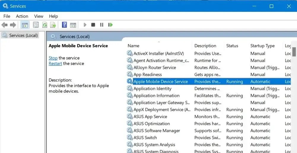Viewport: 297px width, 153px height.
Task: Select the gear icon for Application Identity
Action: click(x=130, y=89)
